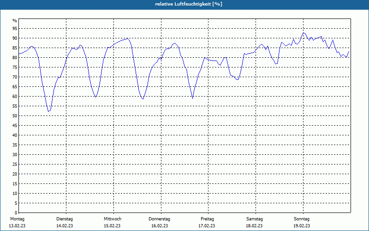Click the Sonntag day label
This screenshot has height=231, width=369.
point(302,219)
